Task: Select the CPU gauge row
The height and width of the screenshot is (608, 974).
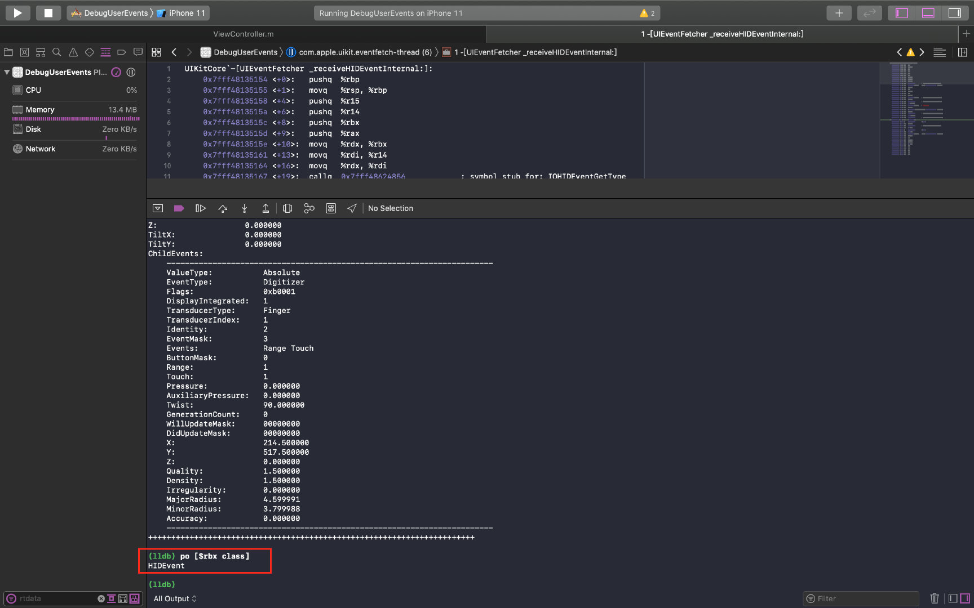Action: pyautogui.click(x=74, y=90)
